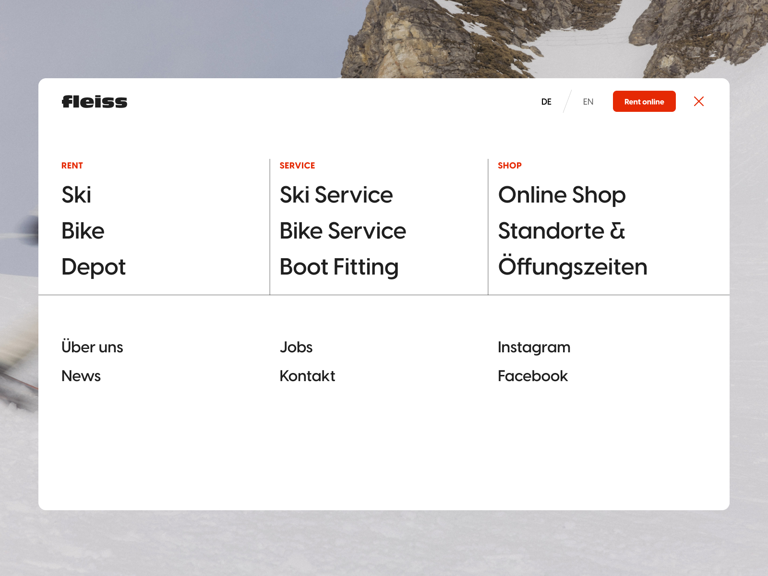Visit the Instagram profile

[x=534, y=347]
